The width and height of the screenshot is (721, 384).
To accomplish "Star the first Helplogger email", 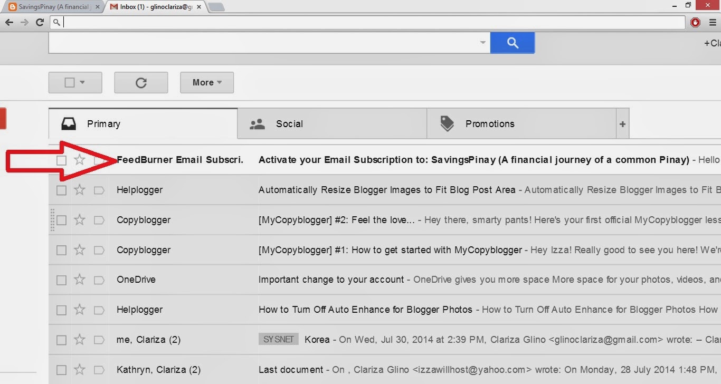I will point(79,190).
